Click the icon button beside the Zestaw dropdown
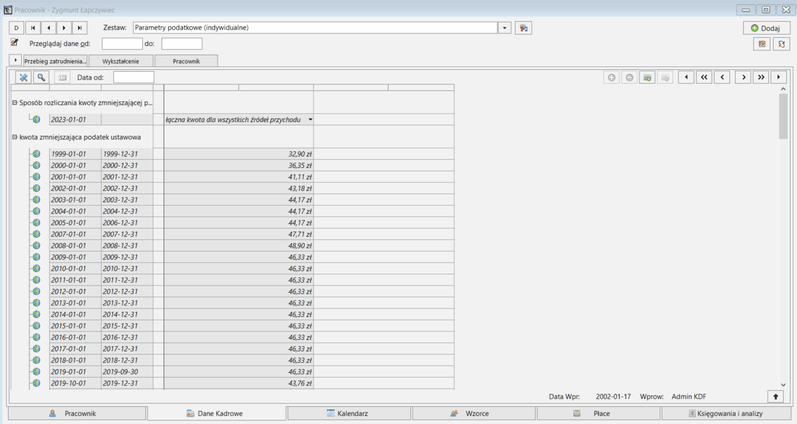The height and width of the screenshot is (424, 797). coord(523,28)
